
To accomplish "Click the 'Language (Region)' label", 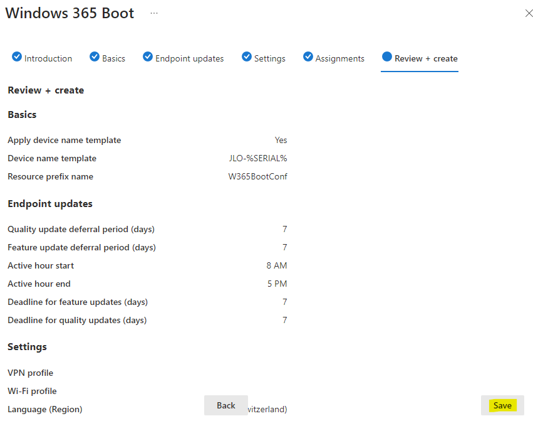I will 45,410.
